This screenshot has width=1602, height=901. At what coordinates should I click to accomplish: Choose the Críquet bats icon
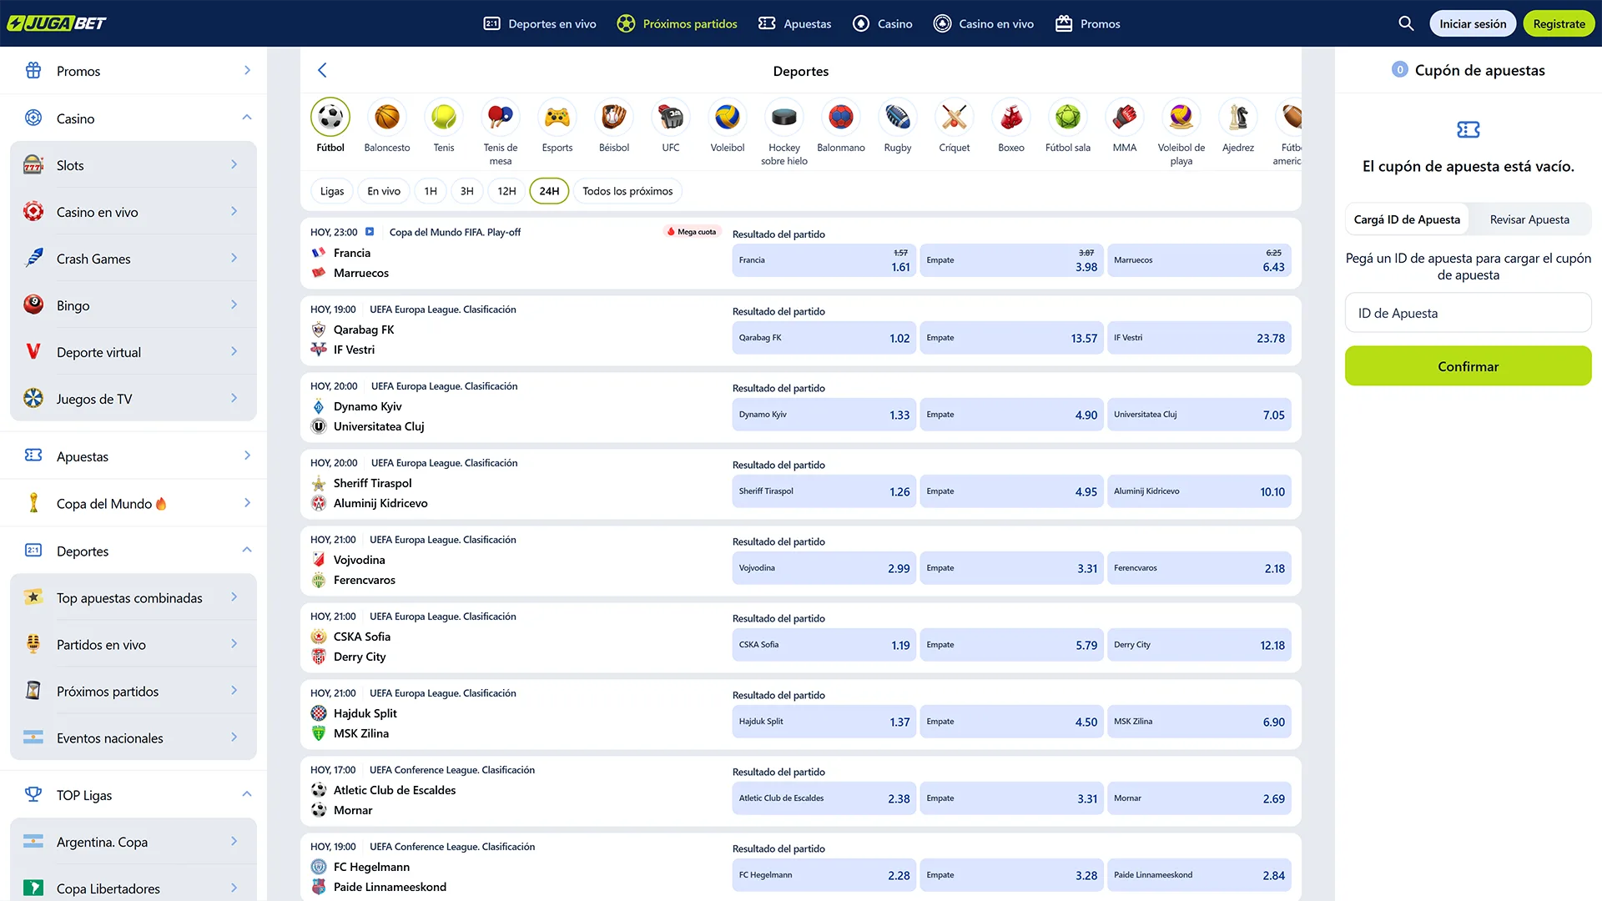(x=955, y=118)
